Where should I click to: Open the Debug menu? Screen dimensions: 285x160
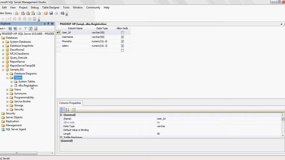(35, 8)
